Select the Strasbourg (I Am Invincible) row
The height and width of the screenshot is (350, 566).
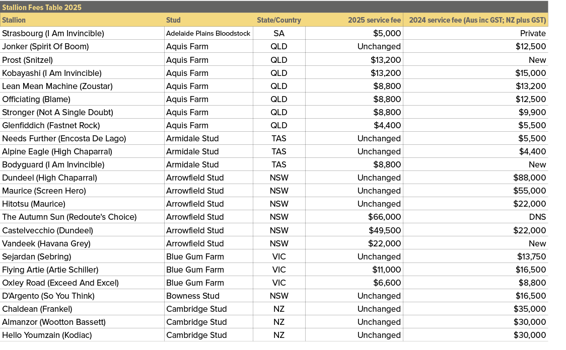(x=52, y=33)
